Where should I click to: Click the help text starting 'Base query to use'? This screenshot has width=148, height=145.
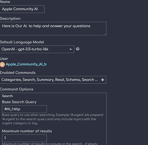pyautogui.click(x=53, y=119)
